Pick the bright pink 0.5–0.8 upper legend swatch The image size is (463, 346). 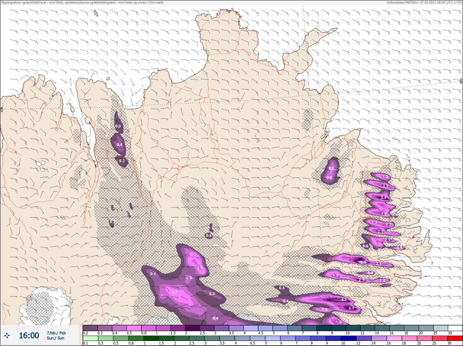tap(134, 328)
